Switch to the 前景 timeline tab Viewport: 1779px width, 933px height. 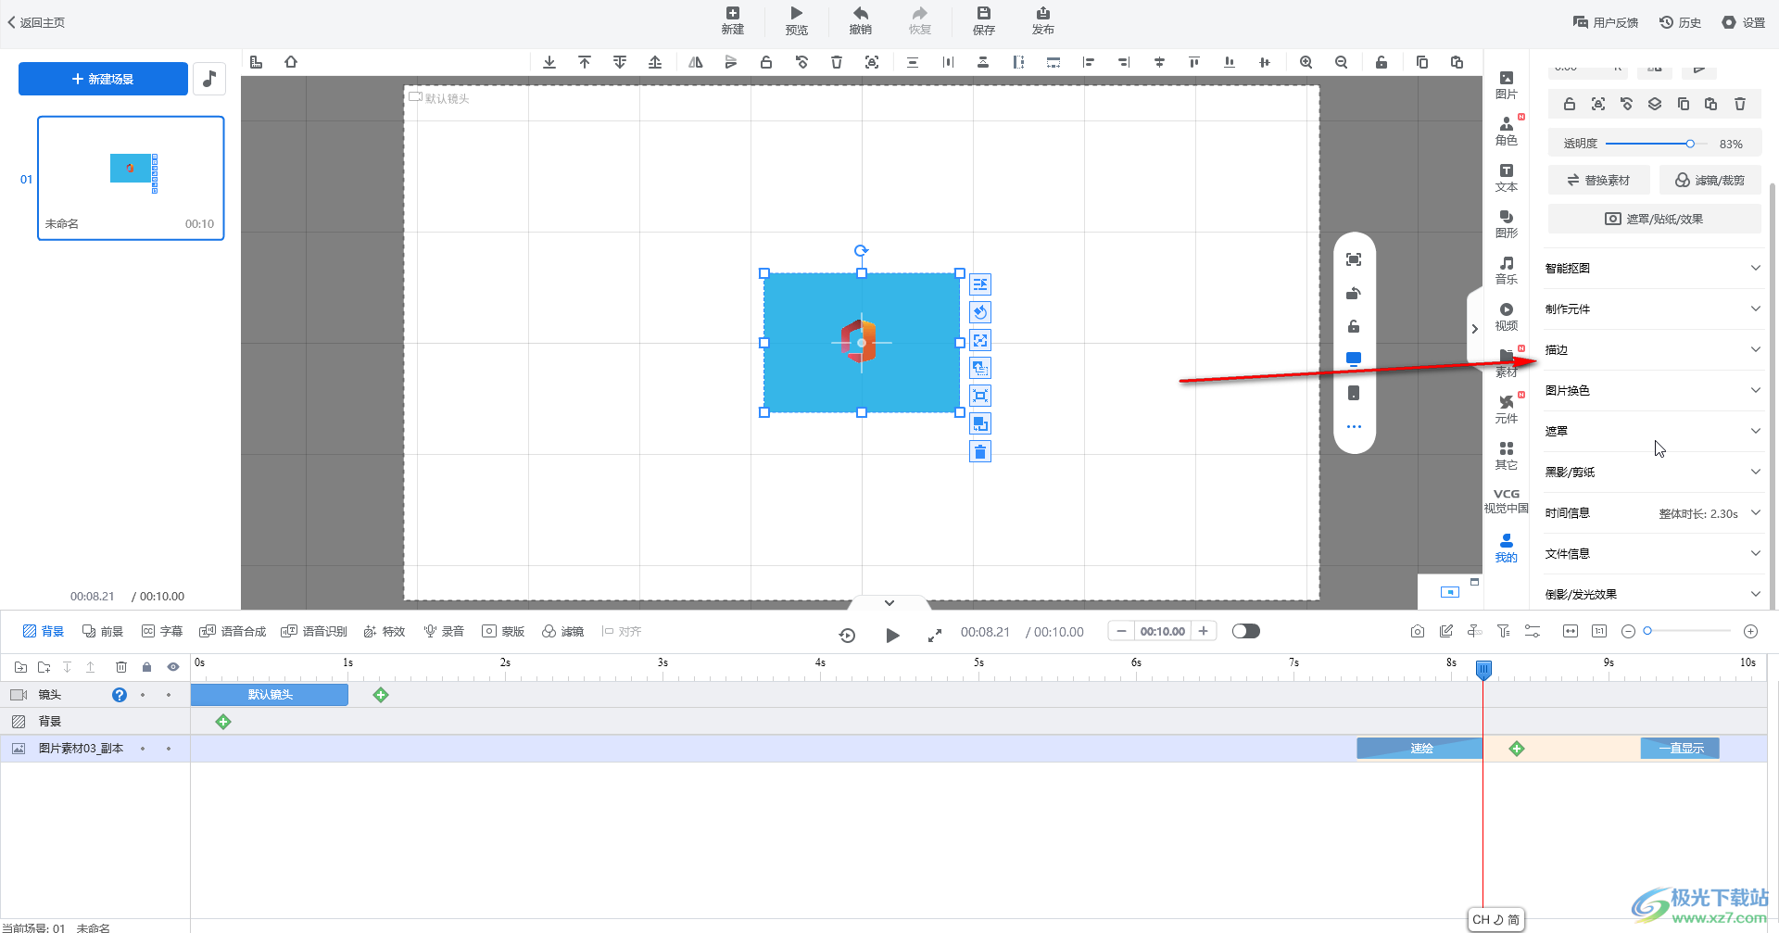103,631
